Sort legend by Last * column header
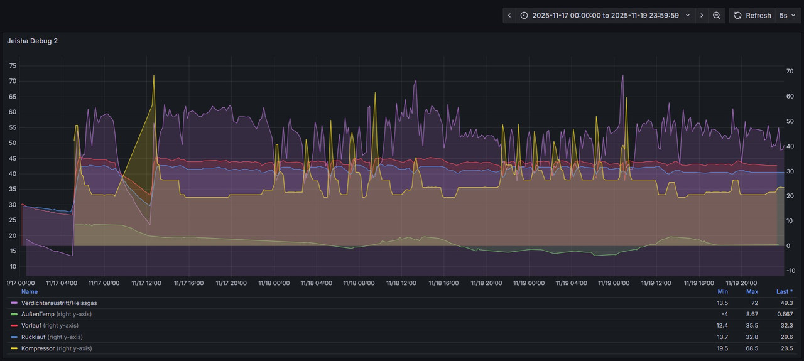The image size is (804, 361). tap(785, 291)
